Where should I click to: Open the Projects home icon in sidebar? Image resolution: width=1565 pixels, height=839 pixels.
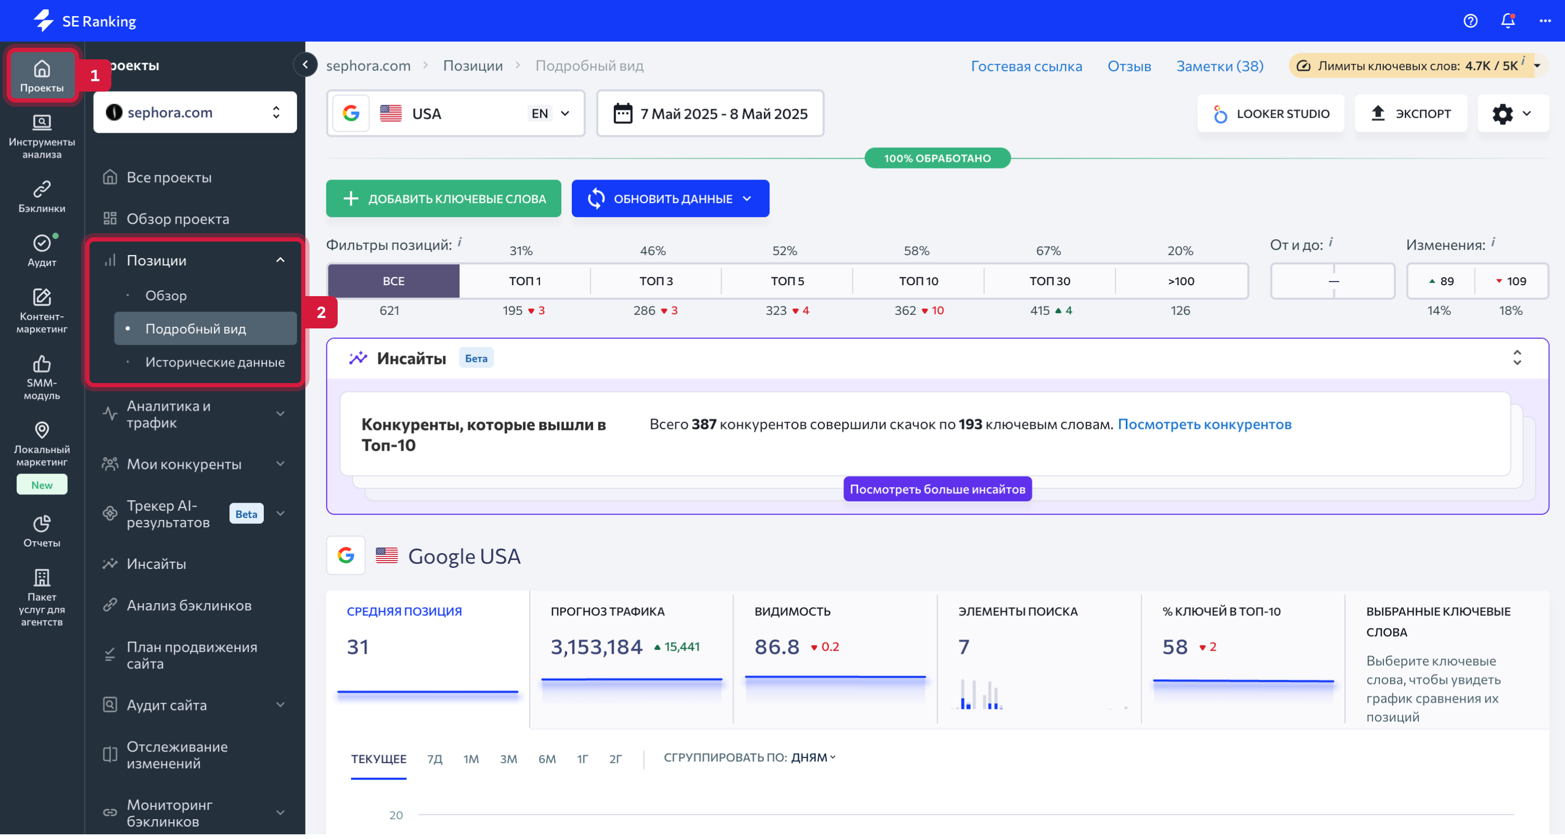pyautogui.click(x=41, y=76)
